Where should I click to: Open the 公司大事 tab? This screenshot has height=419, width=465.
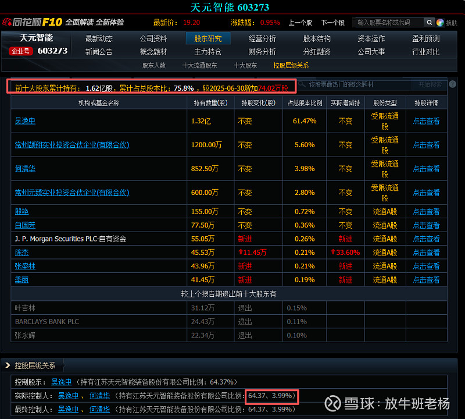[371, 52]
